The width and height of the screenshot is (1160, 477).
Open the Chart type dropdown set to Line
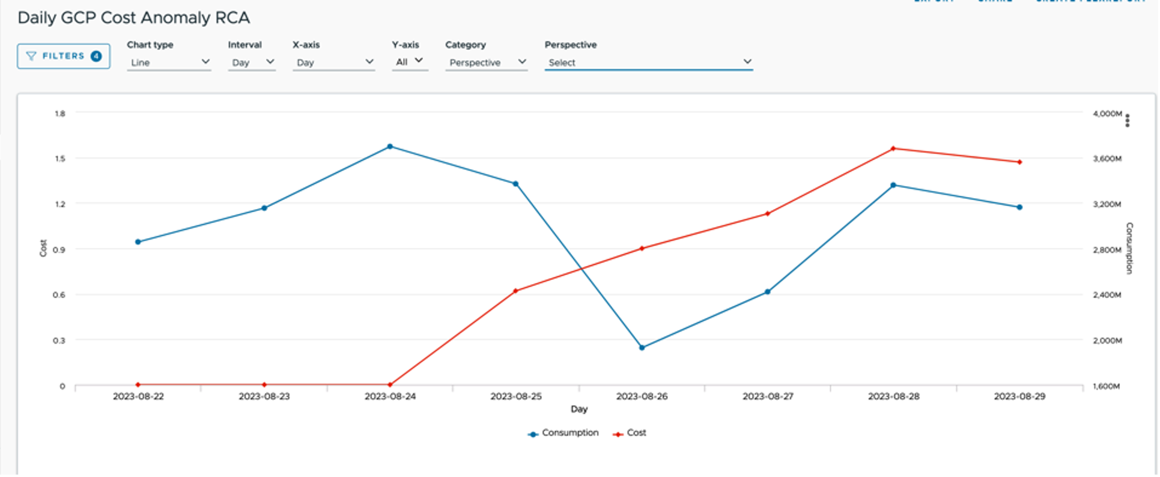[169, 62]
